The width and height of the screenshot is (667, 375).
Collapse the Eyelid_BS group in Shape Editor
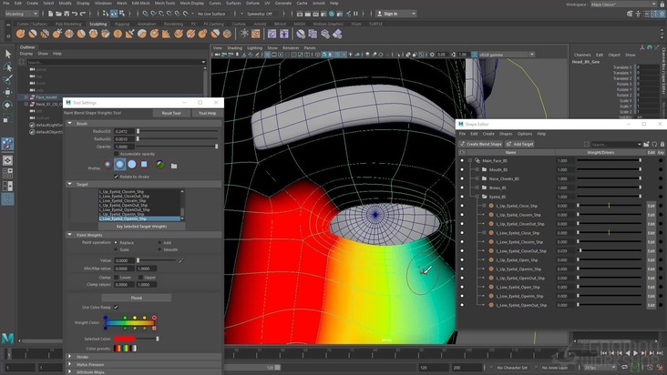[x=477, y=197]
